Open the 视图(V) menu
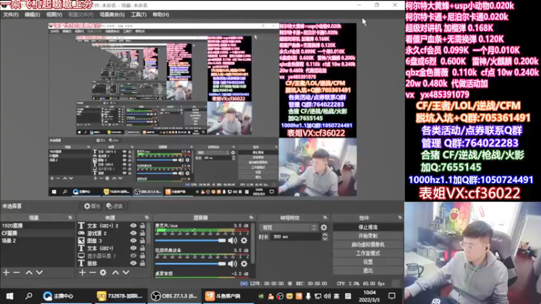 (54, 15)
